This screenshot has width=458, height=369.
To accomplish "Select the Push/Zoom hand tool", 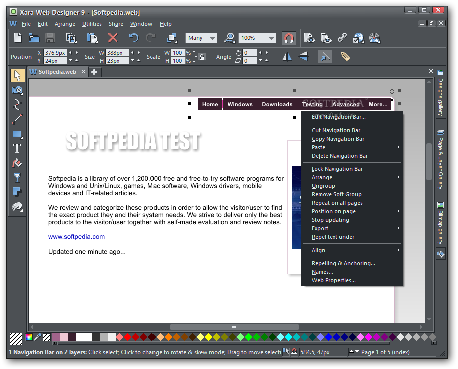I will click(x=17, y=207).
